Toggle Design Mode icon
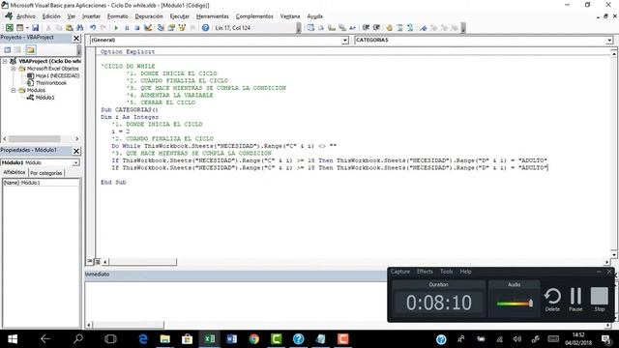Image resolution: width=619 pixels, height=348 pixels. [148, 28]
